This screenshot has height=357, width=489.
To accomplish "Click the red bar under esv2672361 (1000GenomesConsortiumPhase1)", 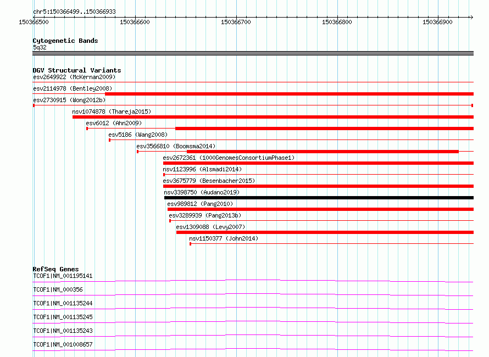I will [319, 163].
